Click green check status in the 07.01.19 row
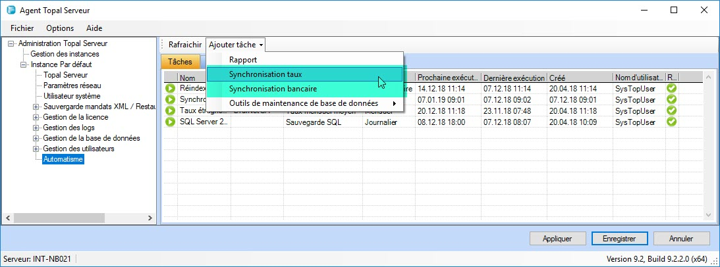This screenshot has height=267, width=720. point(671,100)
